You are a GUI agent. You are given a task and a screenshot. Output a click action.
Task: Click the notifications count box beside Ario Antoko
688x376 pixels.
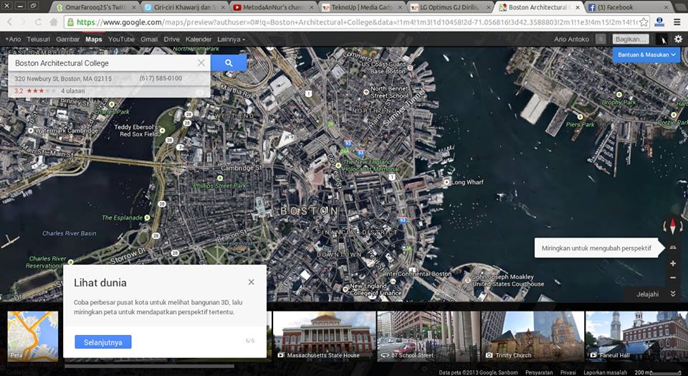[601, 39]
